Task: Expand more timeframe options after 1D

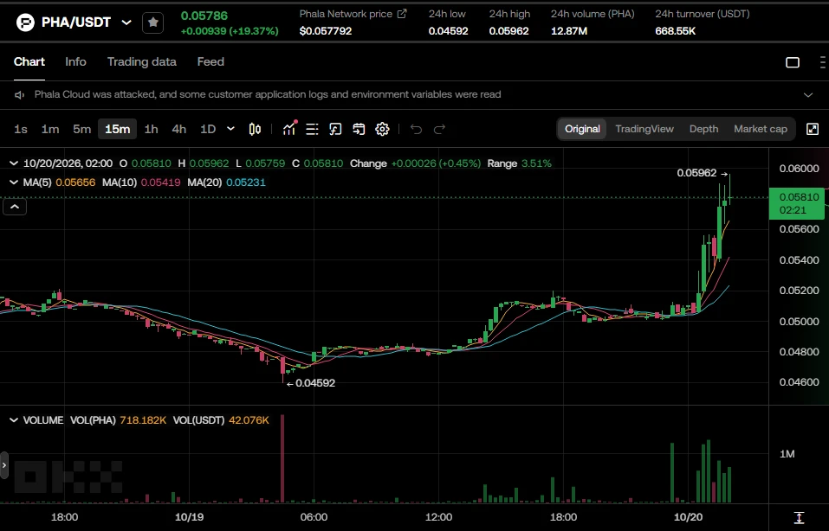Action: click(x=230, y=129)
